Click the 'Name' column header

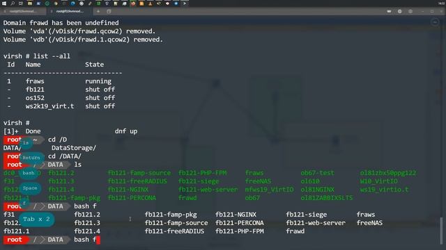coord(33,65)
